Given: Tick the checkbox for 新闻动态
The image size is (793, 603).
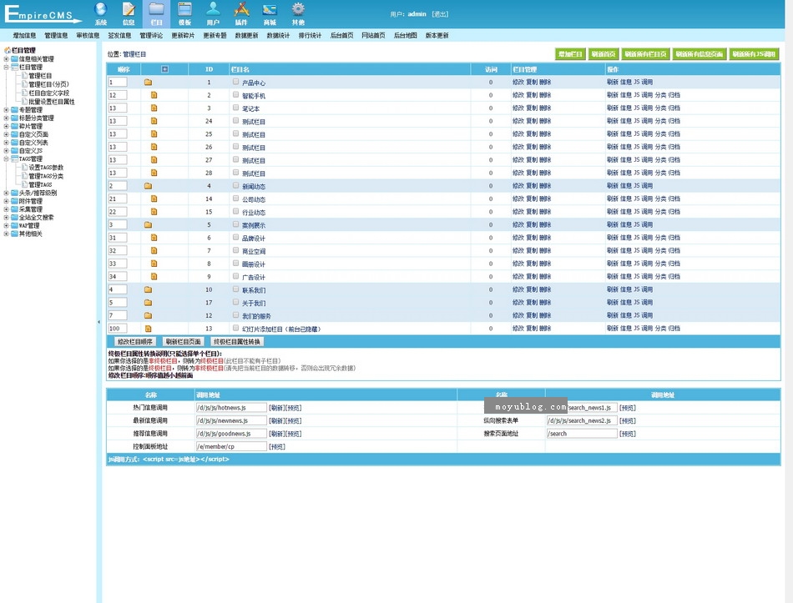Looking at the screenshot, I should click(x=235, y=185).
